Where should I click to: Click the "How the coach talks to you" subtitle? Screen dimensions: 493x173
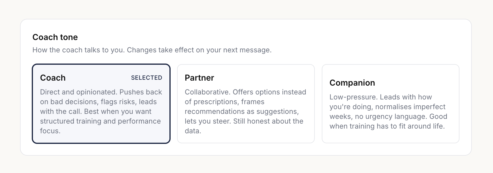pos(79,50)
